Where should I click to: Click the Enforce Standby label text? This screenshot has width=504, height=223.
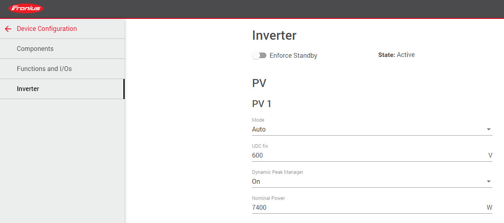(293, 56)
